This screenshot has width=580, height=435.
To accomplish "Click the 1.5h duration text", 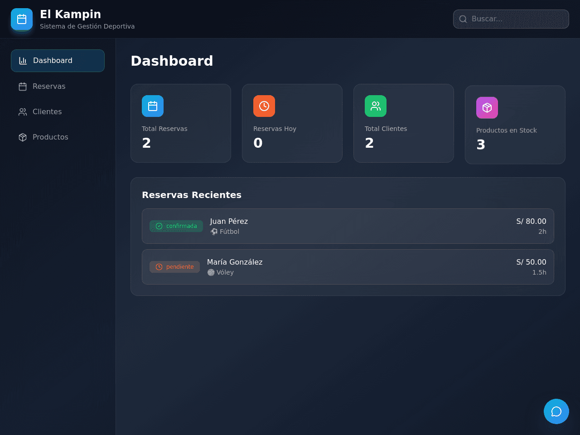I will point(539,272).
